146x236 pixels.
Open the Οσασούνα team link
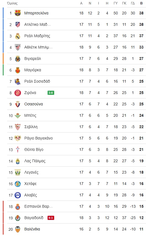point(33,104)
